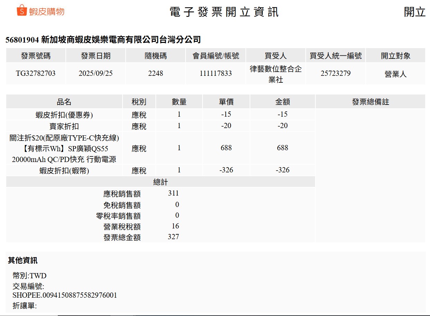Click the 發票總備註 column header
The height and width of the screenshot is (316, 430).
coord(370,102)
